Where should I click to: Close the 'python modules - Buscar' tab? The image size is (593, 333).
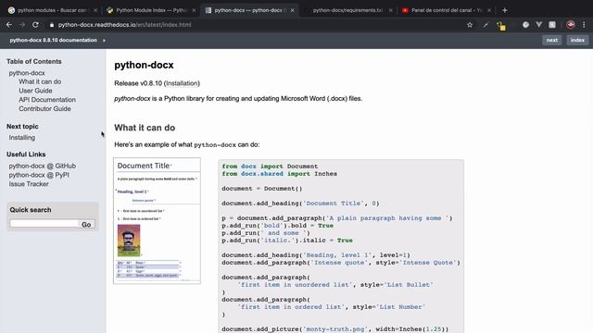coord(95,10)
